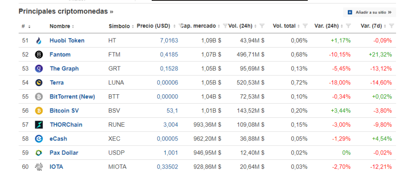This screenshot has height=182, width=419.
Task: Open Principales criptomonedas heading link
Action: click(x=66, y=11)
